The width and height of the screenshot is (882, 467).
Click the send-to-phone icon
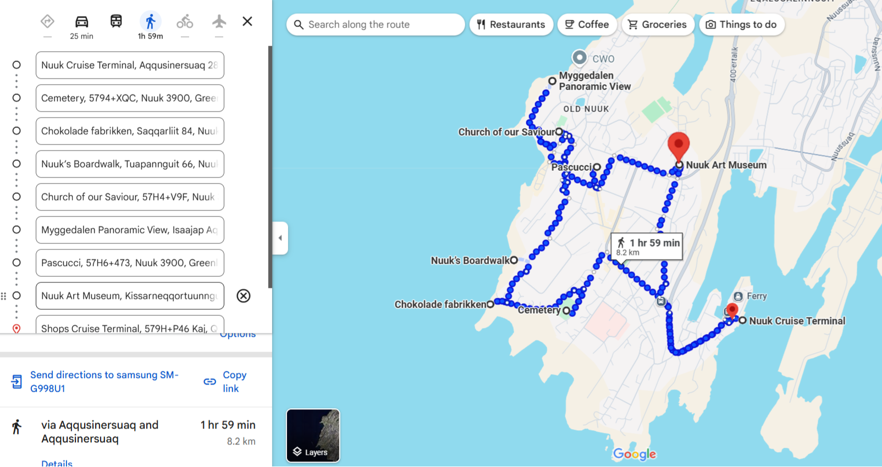click(x=16, y=381)
